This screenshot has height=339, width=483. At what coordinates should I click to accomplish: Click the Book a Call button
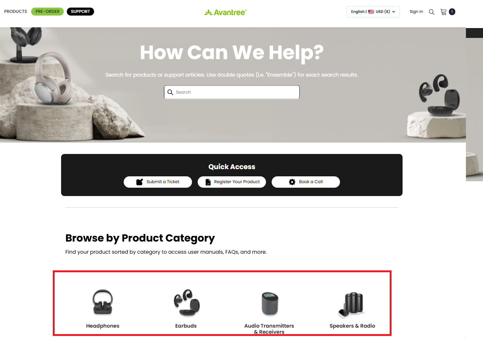[306, 182]
